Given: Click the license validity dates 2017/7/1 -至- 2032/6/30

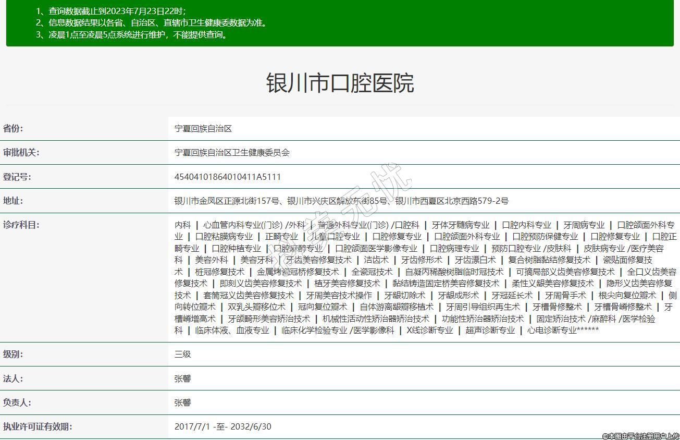Looking at the screenshot, I should [222, 426].
